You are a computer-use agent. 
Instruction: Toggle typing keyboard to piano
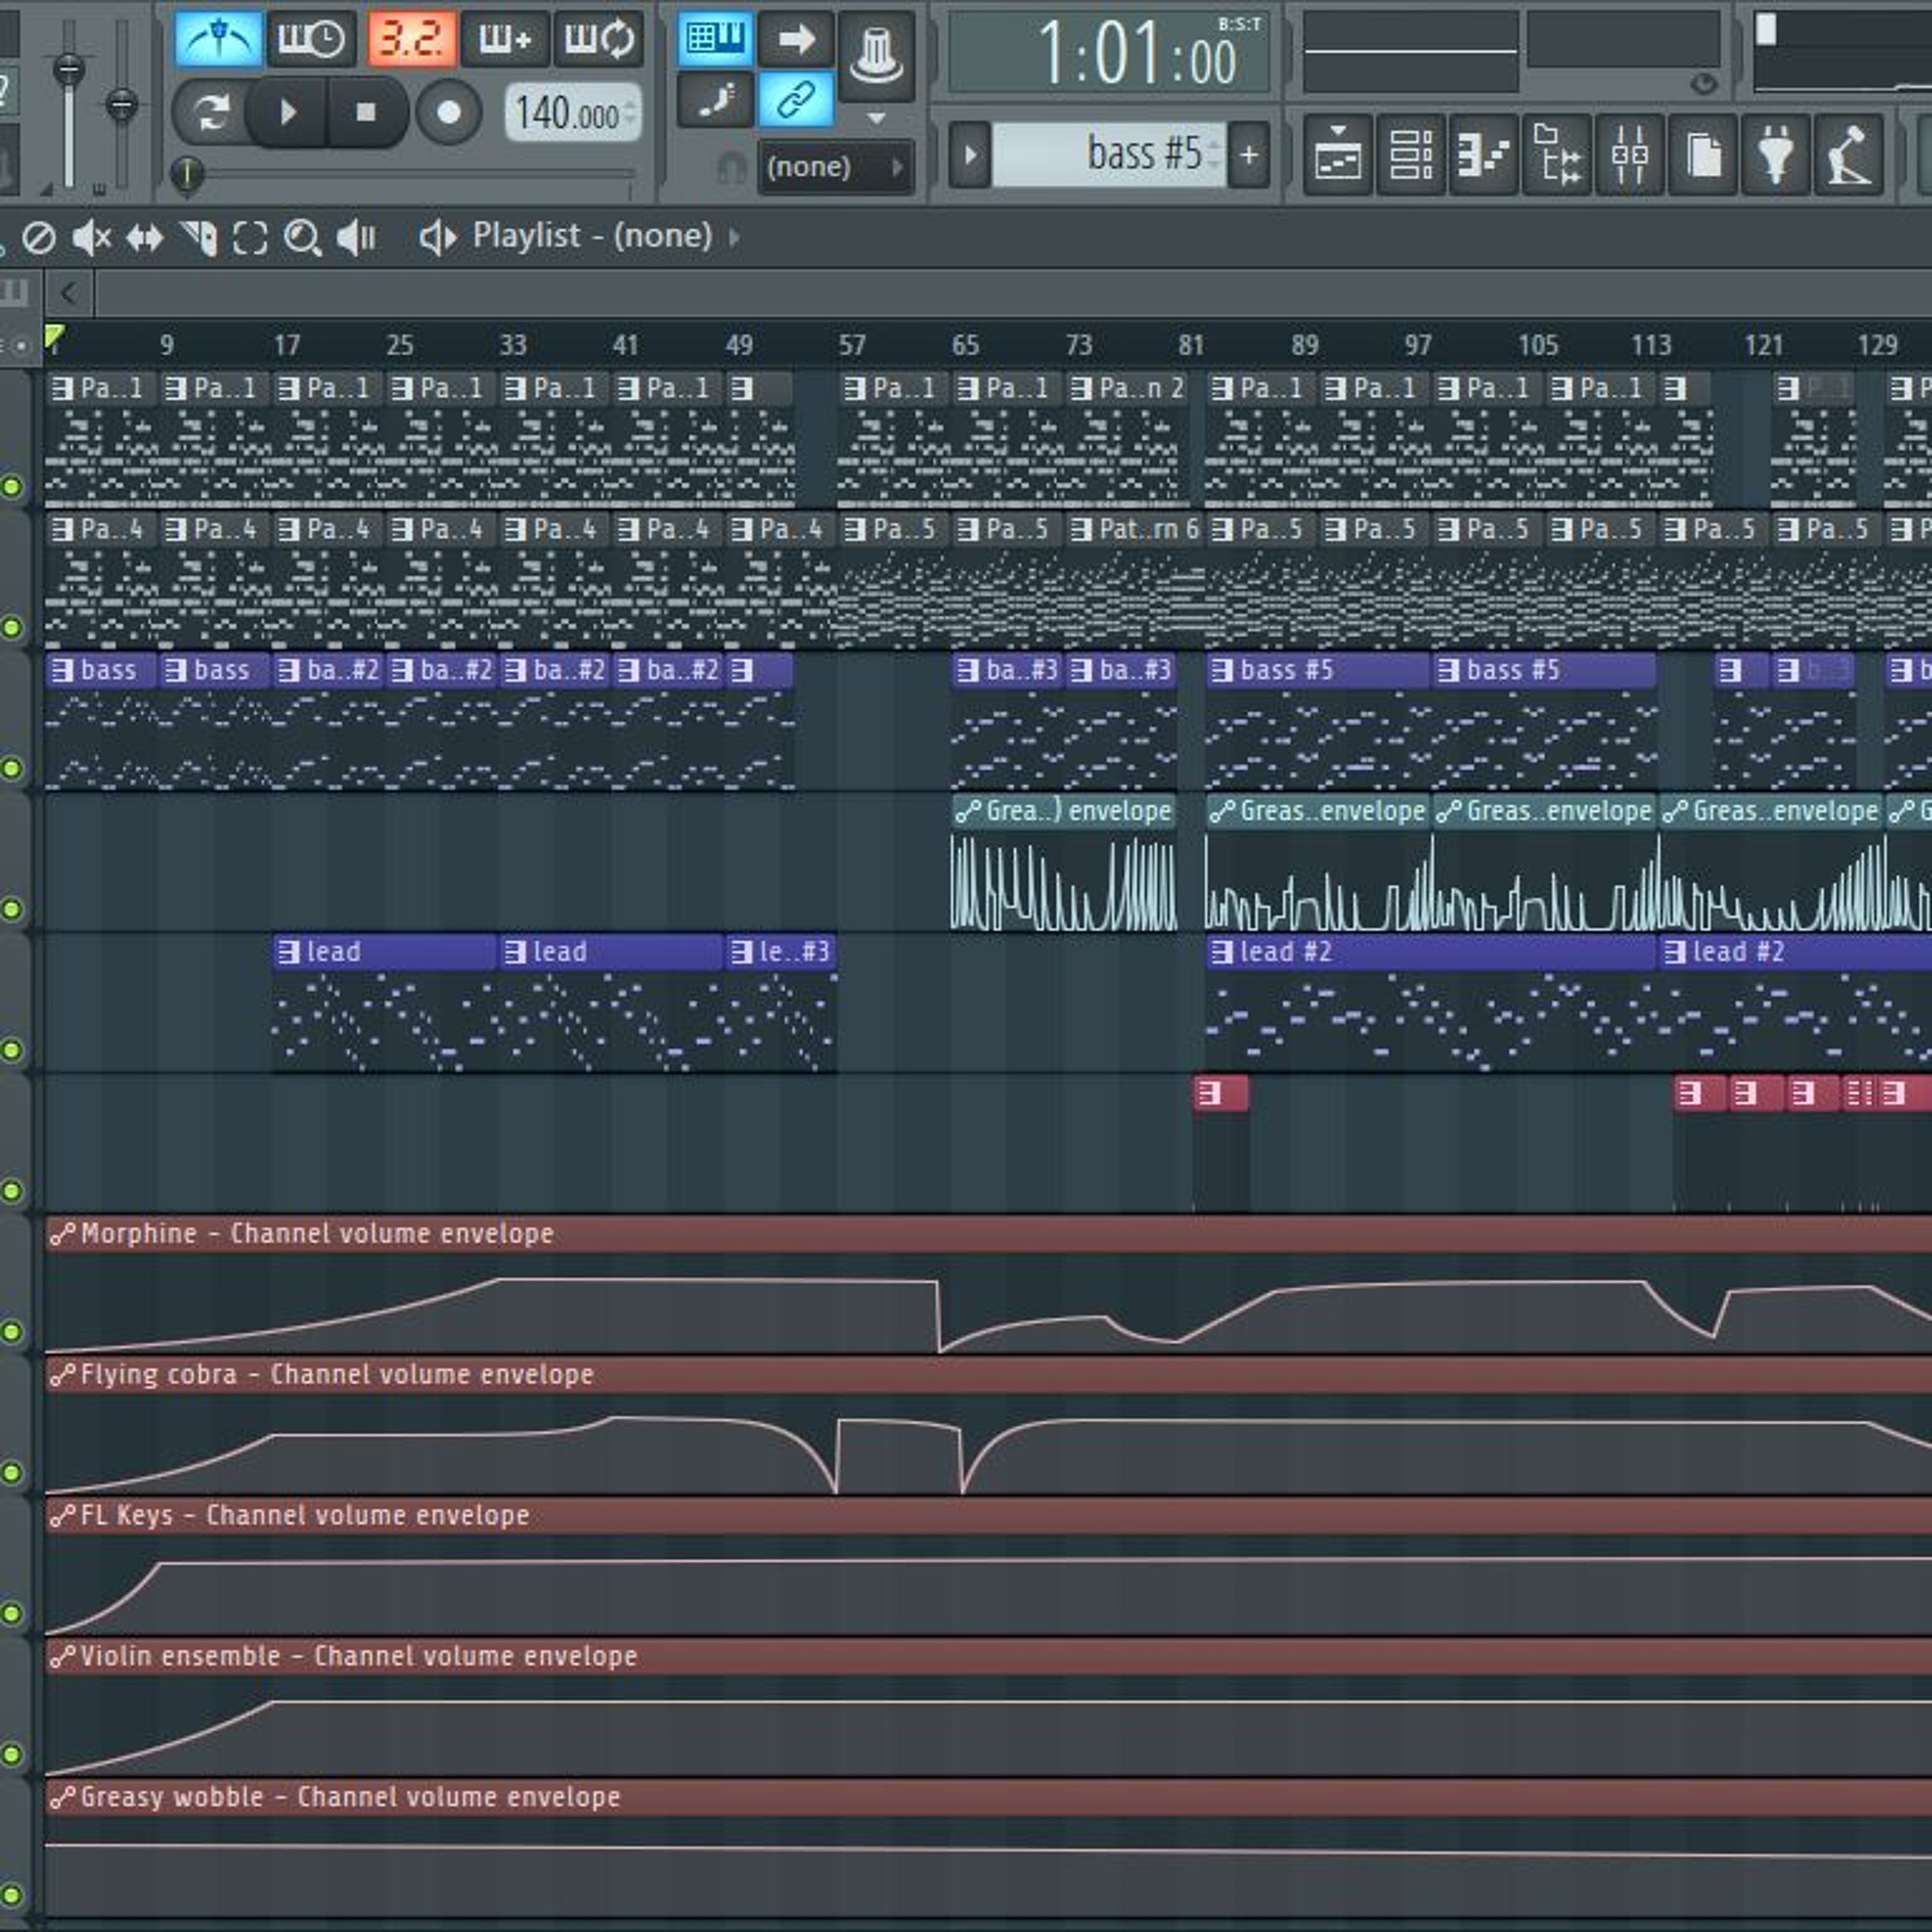coord(715,39)
